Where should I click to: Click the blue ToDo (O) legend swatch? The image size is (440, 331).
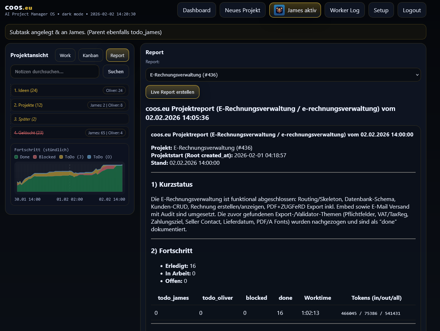pos(90,157)
